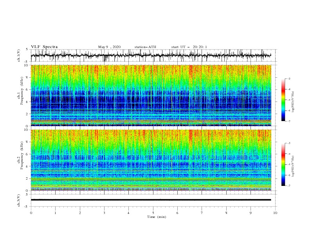Click the "ch.1(V)" waveform axis label

click(19, 55)
